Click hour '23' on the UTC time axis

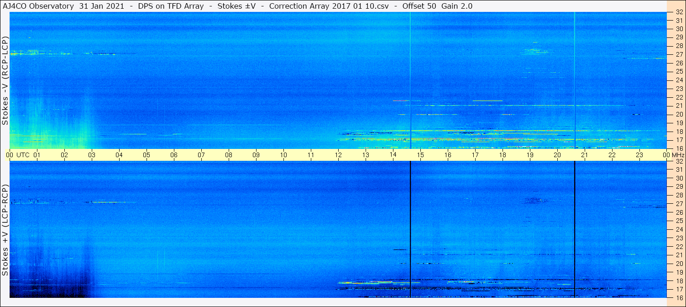pos(639,155)
